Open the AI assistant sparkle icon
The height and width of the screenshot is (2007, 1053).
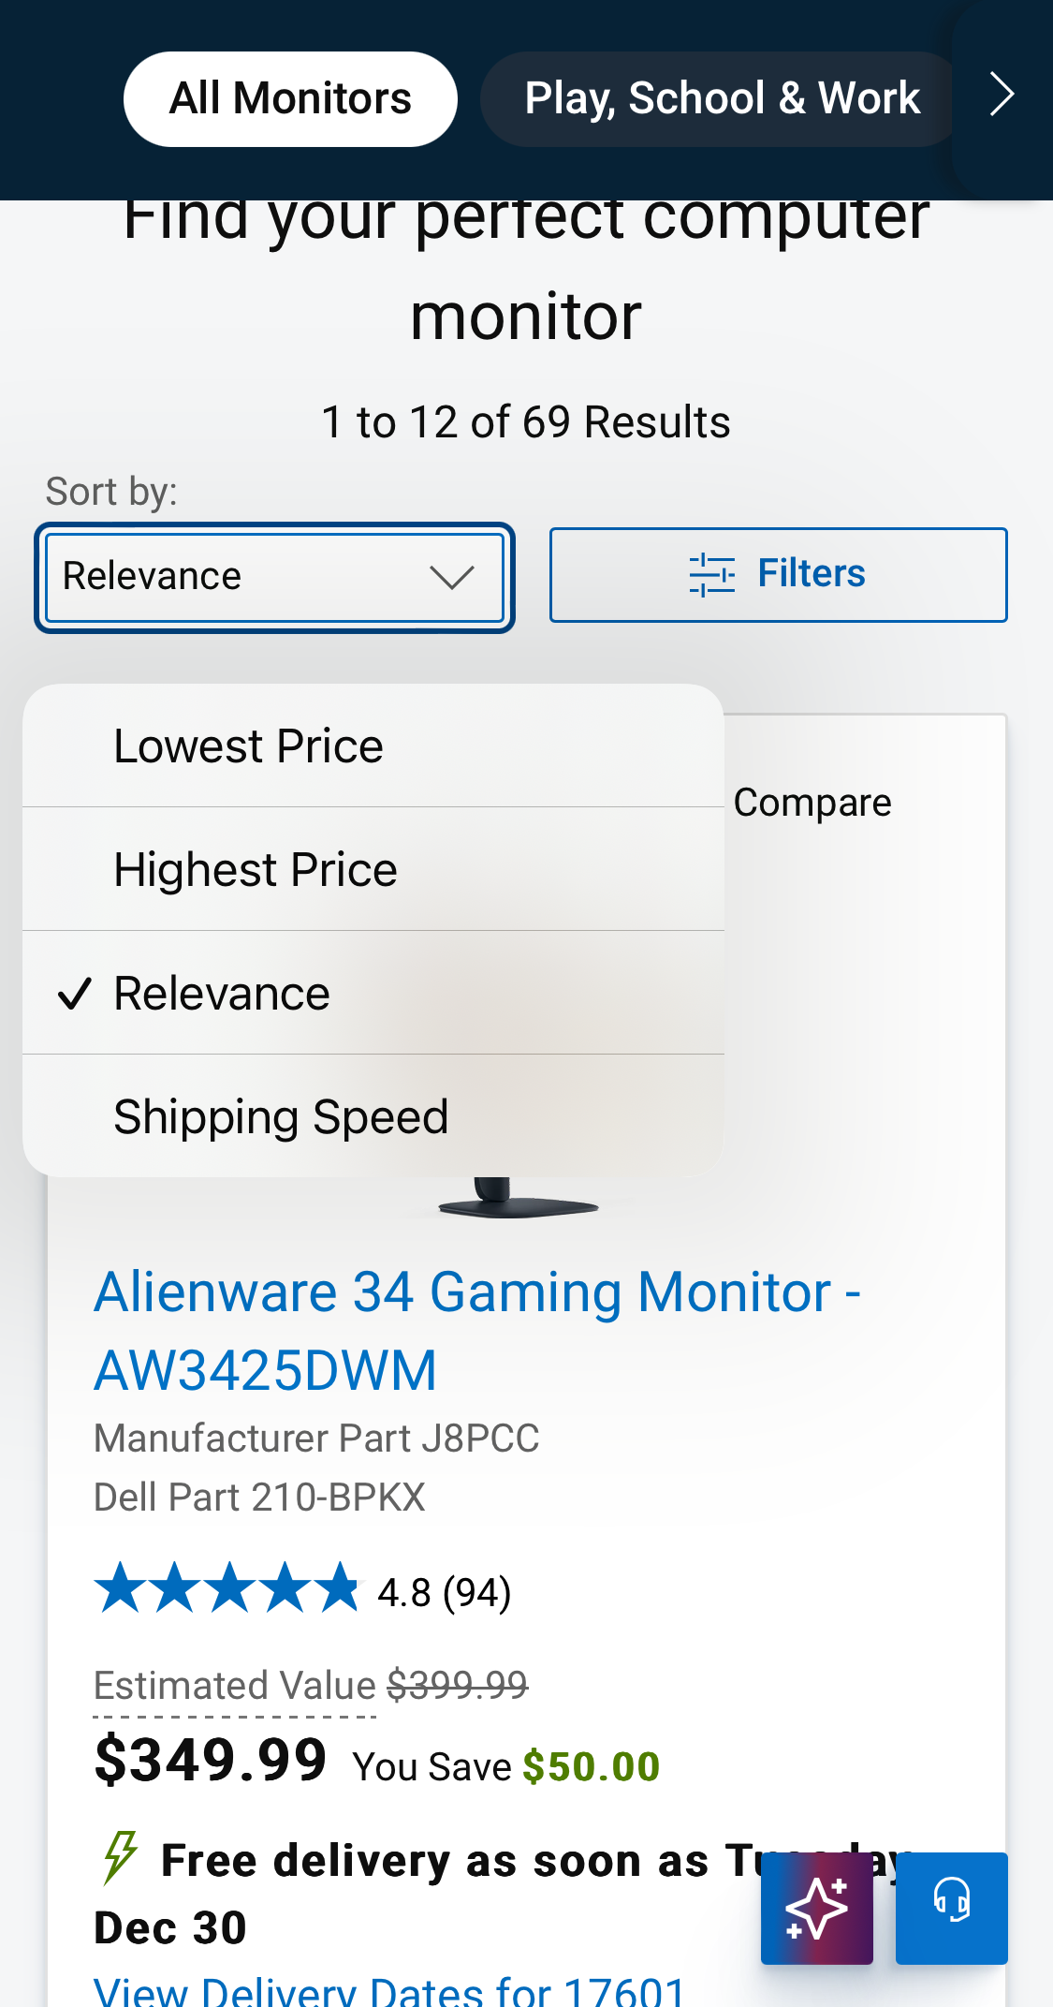click(x=816, y=1909)
